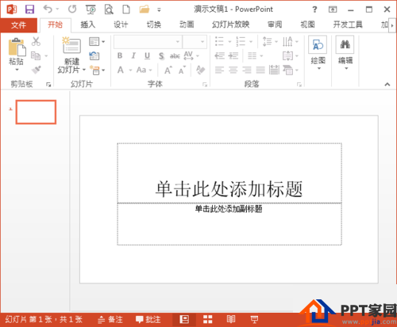The image size is (397, 327).
Task: Open the 文件 menu
Action: click(18, 25)
